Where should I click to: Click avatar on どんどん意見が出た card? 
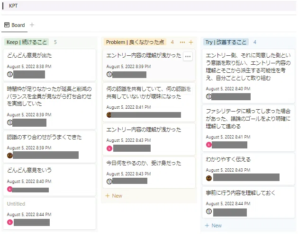(x=10, y=74)
